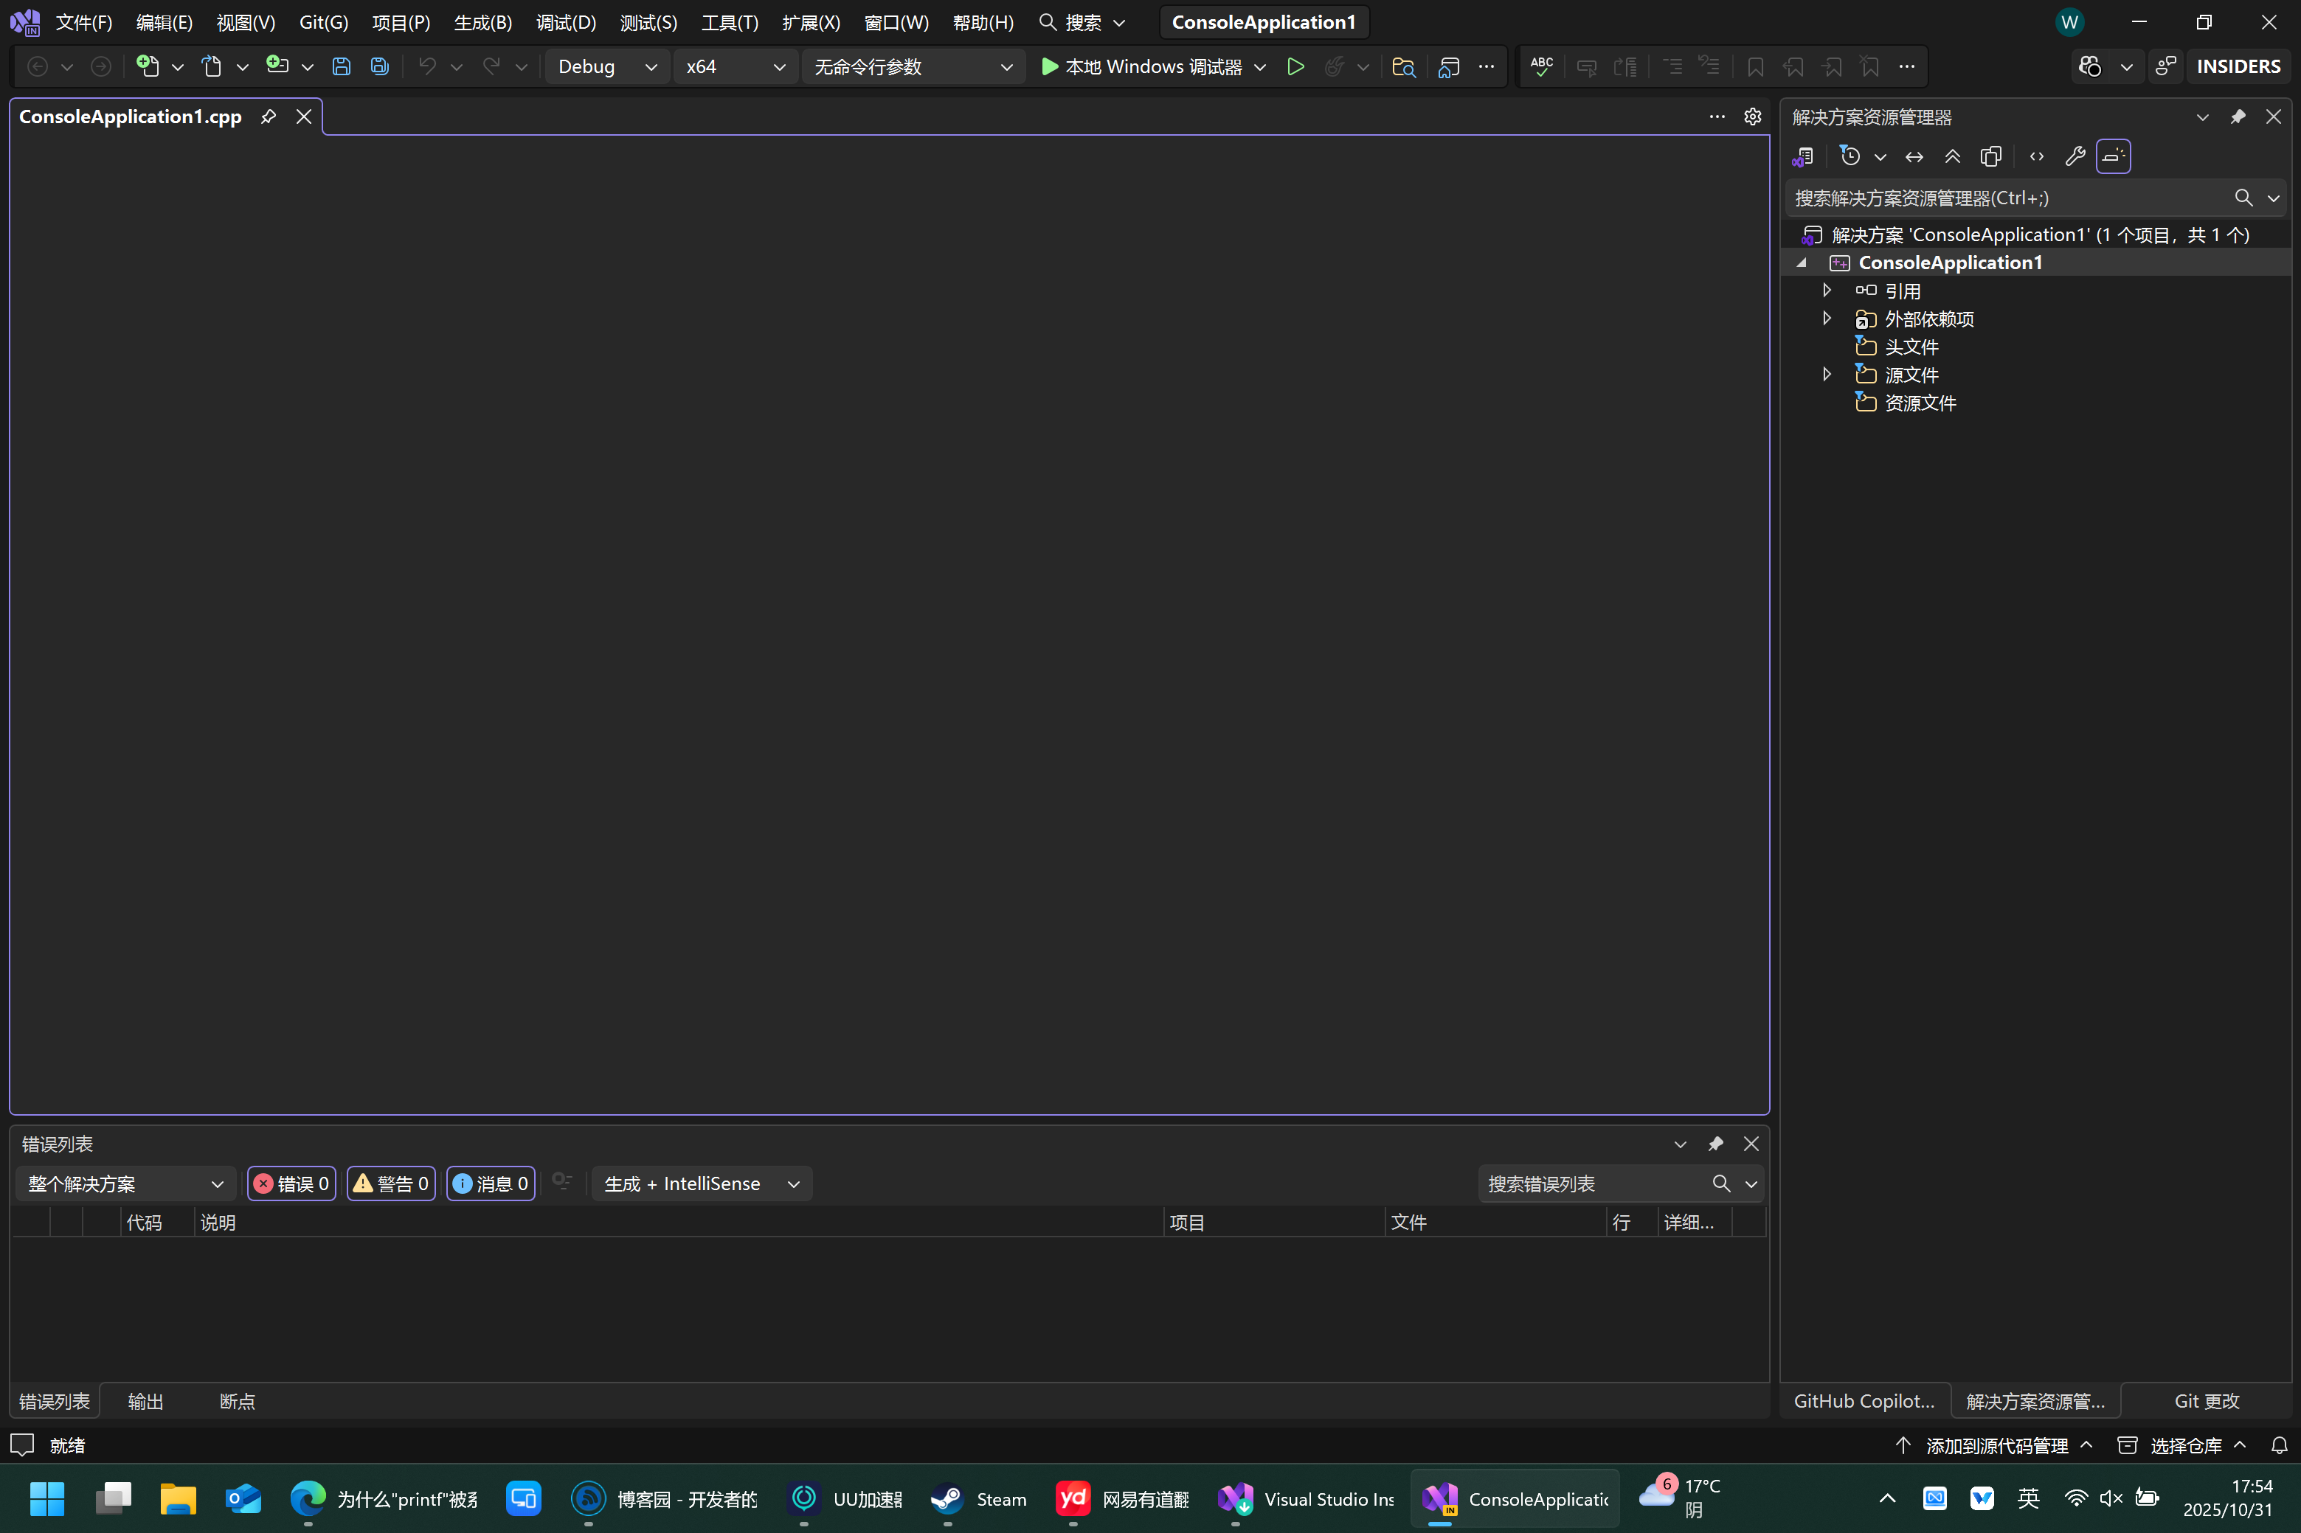Switch to the 输出 tab
The width and height of the screenshot is (2301, 1533).
click(x=146, y=1401)
